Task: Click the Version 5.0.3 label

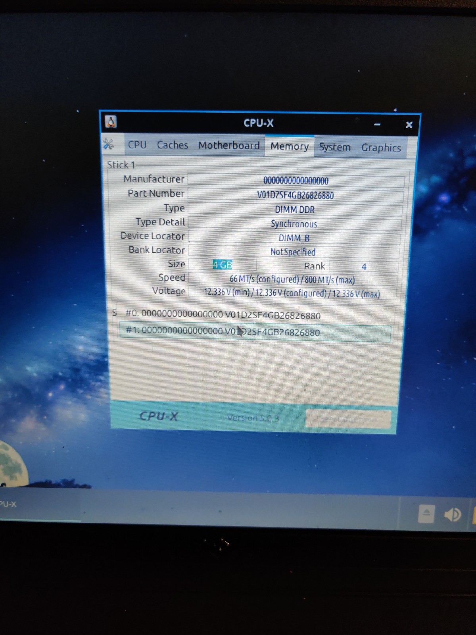Action: [253, 418]
